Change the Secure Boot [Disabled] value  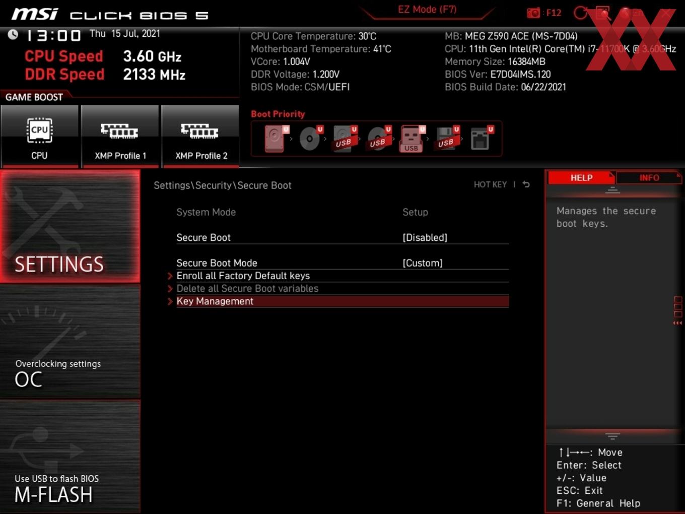425,237
